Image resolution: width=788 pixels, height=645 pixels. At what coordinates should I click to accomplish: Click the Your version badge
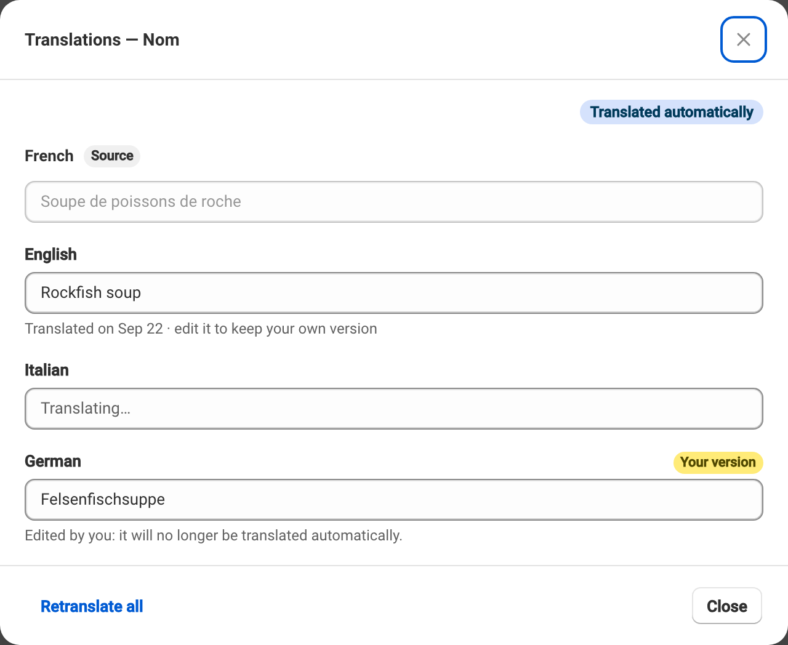click(718, 462)
